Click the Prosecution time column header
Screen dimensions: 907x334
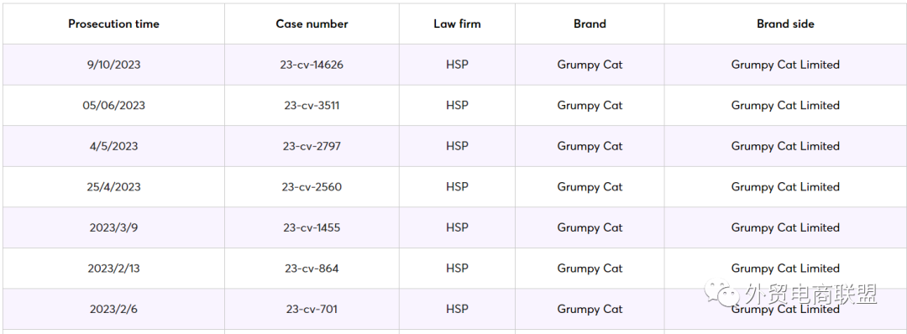[x=113, y=23]
